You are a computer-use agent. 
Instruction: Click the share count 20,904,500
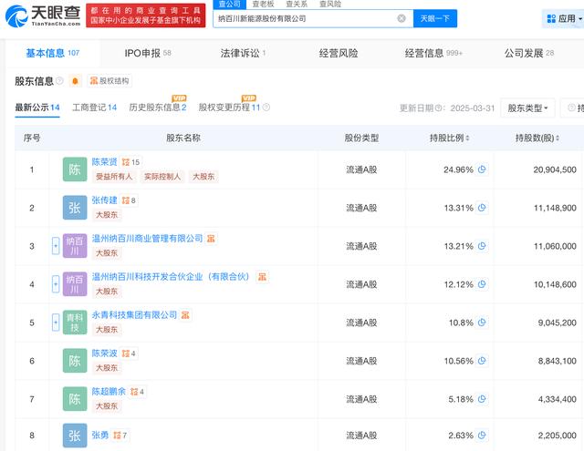(x=555, y=169)
